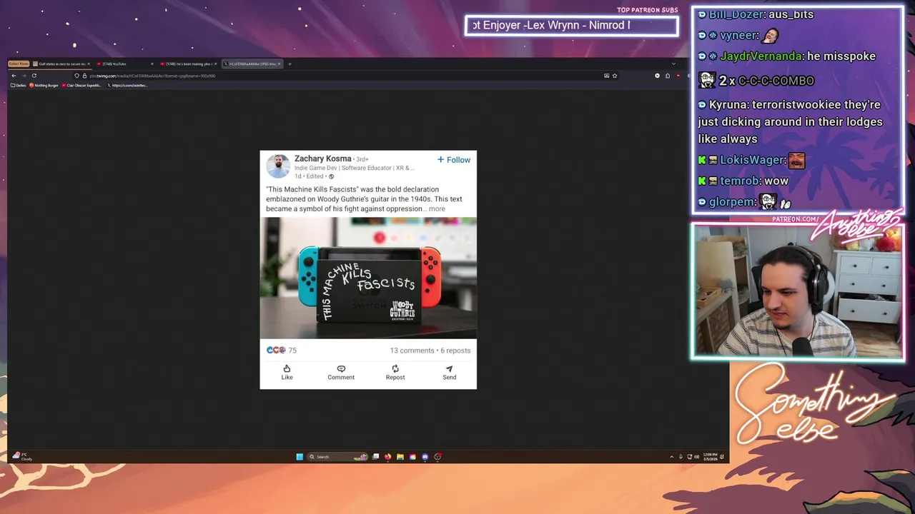Click the shield icon in the address bar
The height and width of the screenshot is (514, 915).
coord(76,76)
